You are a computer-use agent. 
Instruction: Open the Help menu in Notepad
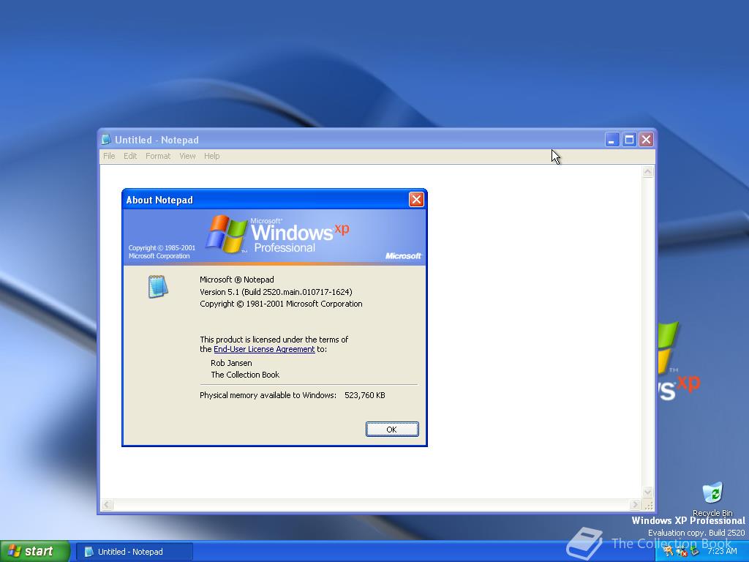211,156
